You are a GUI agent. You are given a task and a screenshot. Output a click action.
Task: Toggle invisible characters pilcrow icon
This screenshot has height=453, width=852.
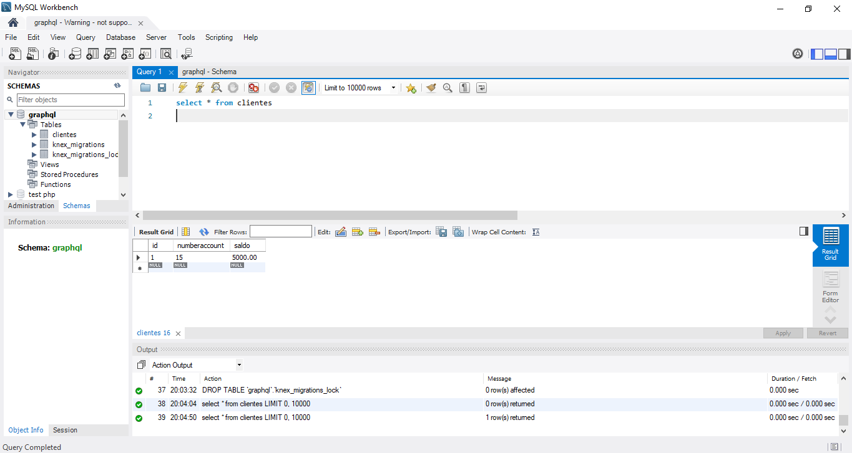pos(464,88)
